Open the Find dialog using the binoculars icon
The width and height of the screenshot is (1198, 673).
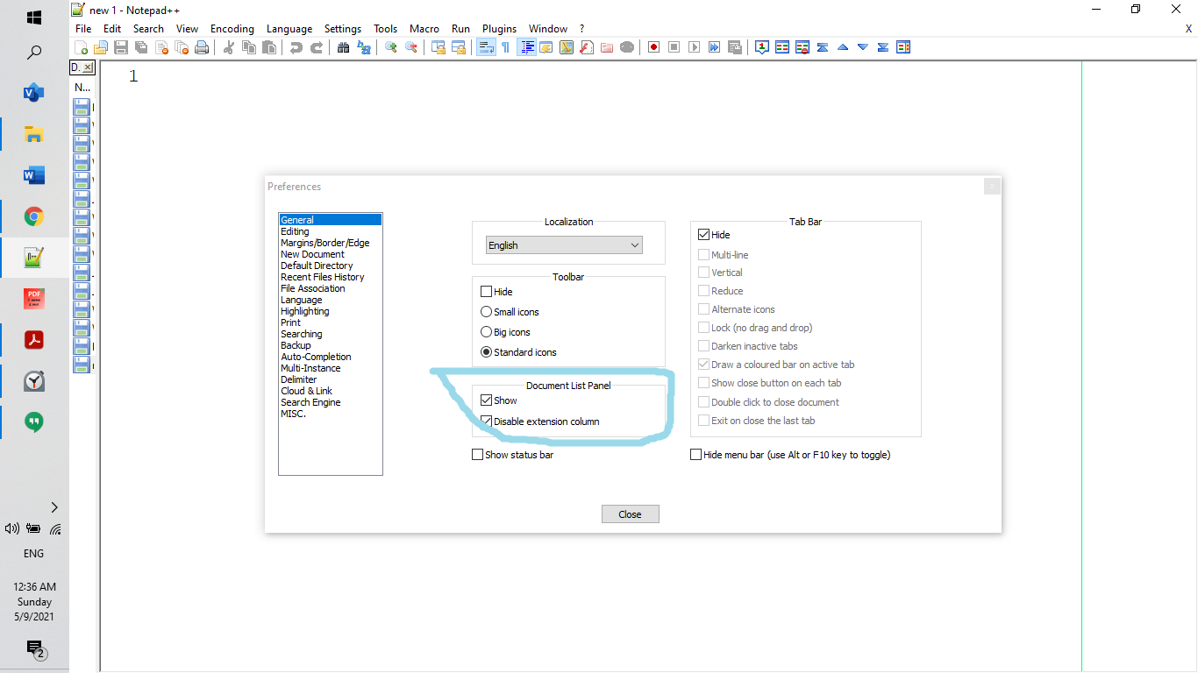(x=343, y=46)
